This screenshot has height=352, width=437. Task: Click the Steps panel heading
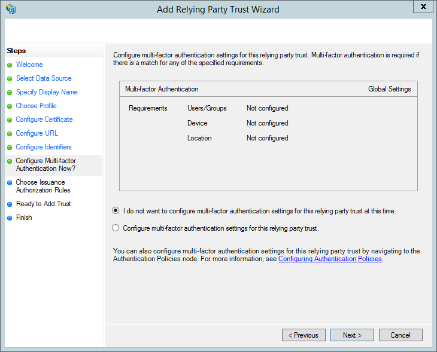pyautogui.click(x=16, y=51)
